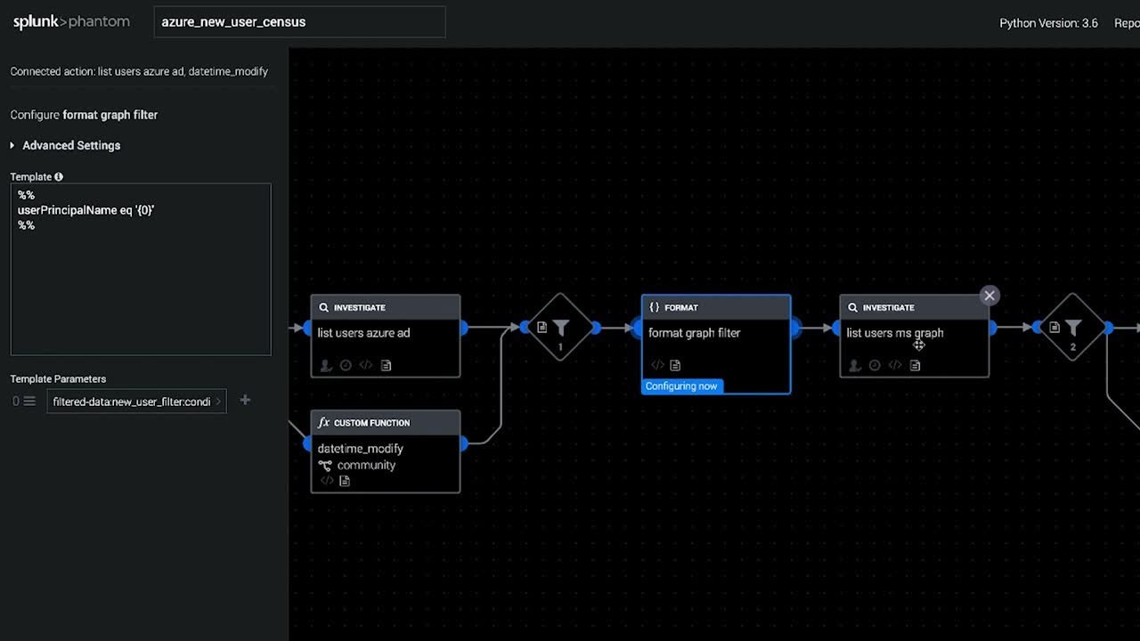Viewport: 1140px width, 641px height.
Task: Click output port of format graph filter
Action: [794, 329]
